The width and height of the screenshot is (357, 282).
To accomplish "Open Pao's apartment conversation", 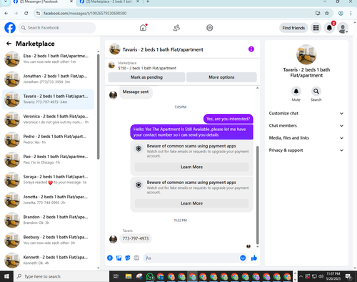I will [x=48, y=160].
